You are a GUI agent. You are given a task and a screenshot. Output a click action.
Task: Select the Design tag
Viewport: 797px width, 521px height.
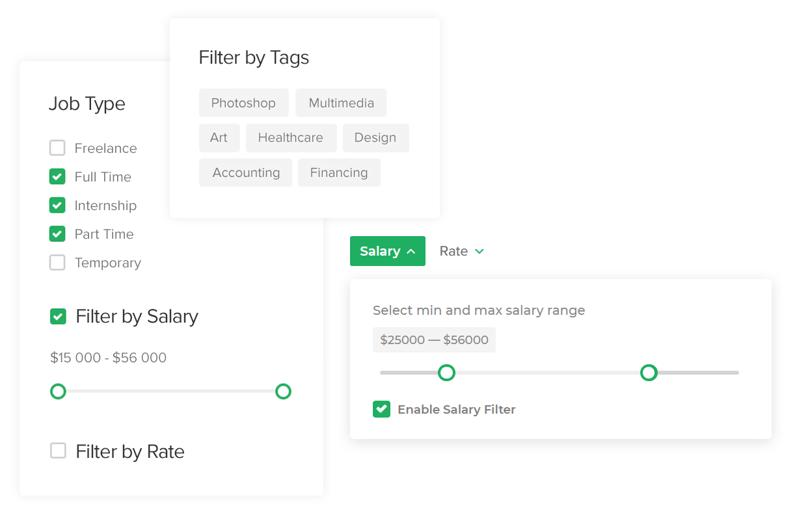(375, 138)
